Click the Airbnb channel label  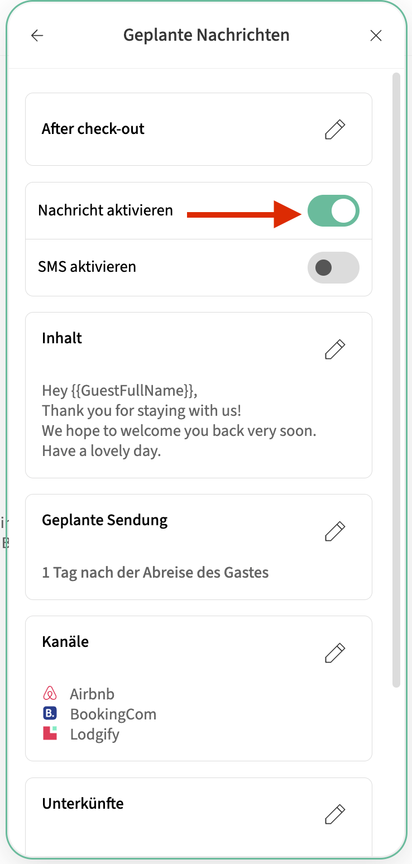[x=92, y=694]
